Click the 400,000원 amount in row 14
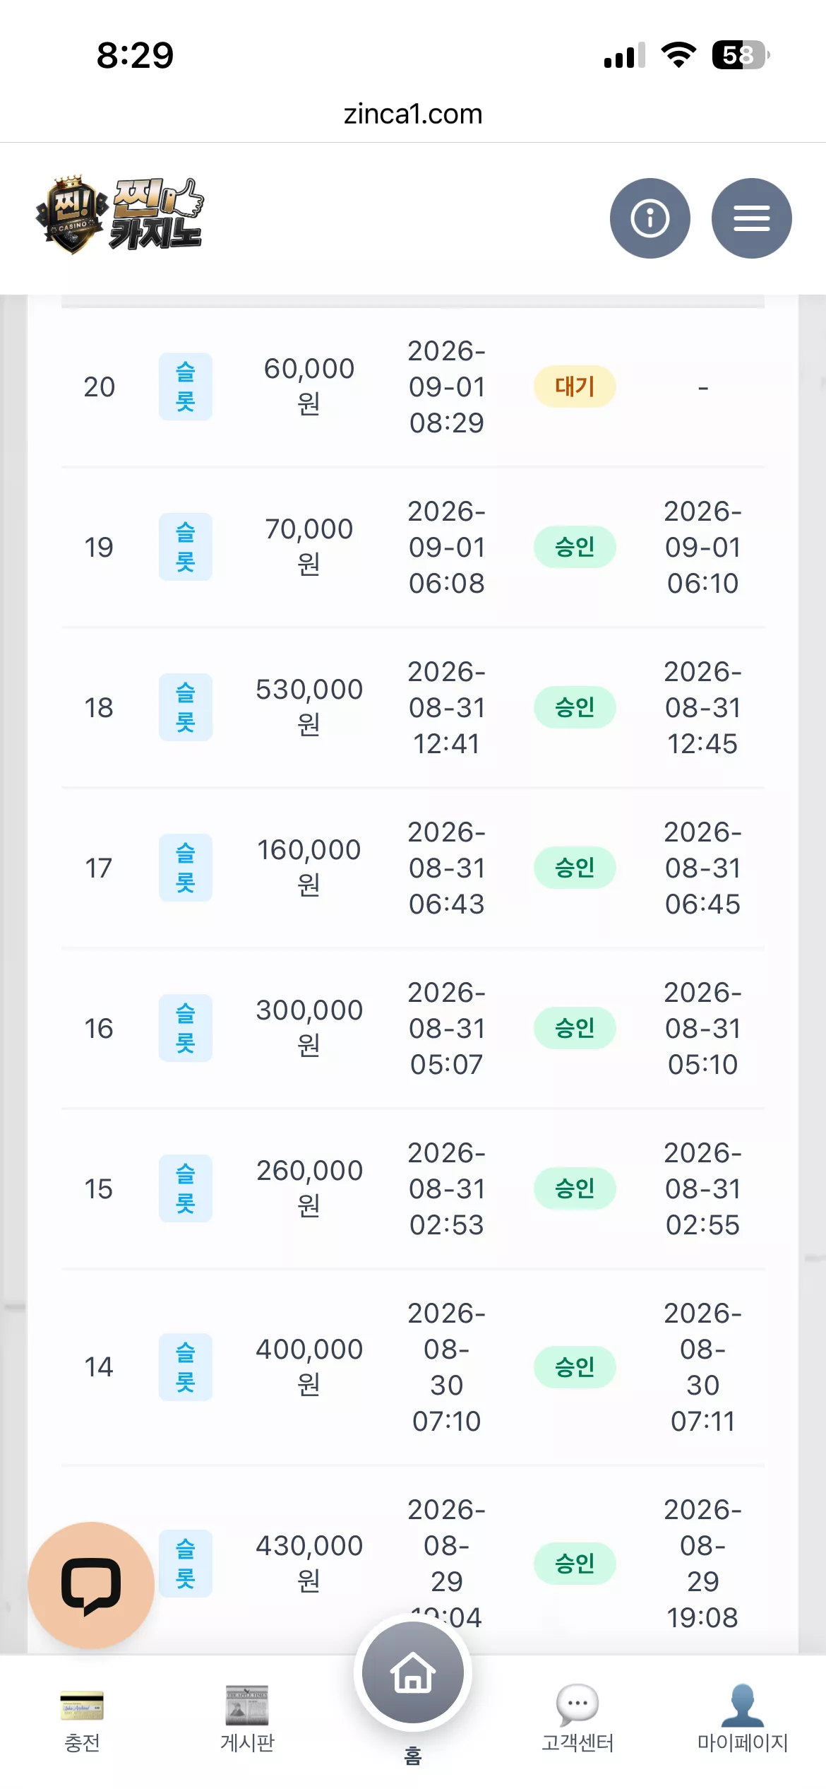This screenshot has width=826, height=1789. point(309,1366)
